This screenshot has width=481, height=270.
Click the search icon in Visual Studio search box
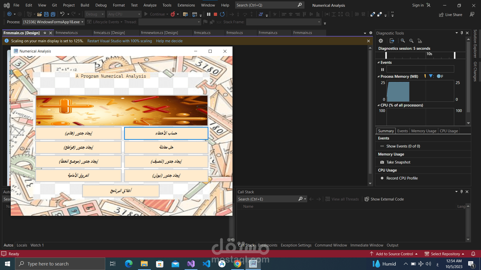(300, 5)
